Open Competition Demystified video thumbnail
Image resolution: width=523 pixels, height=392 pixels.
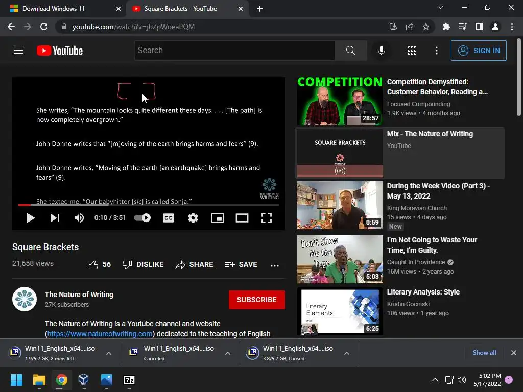[340, 101]
